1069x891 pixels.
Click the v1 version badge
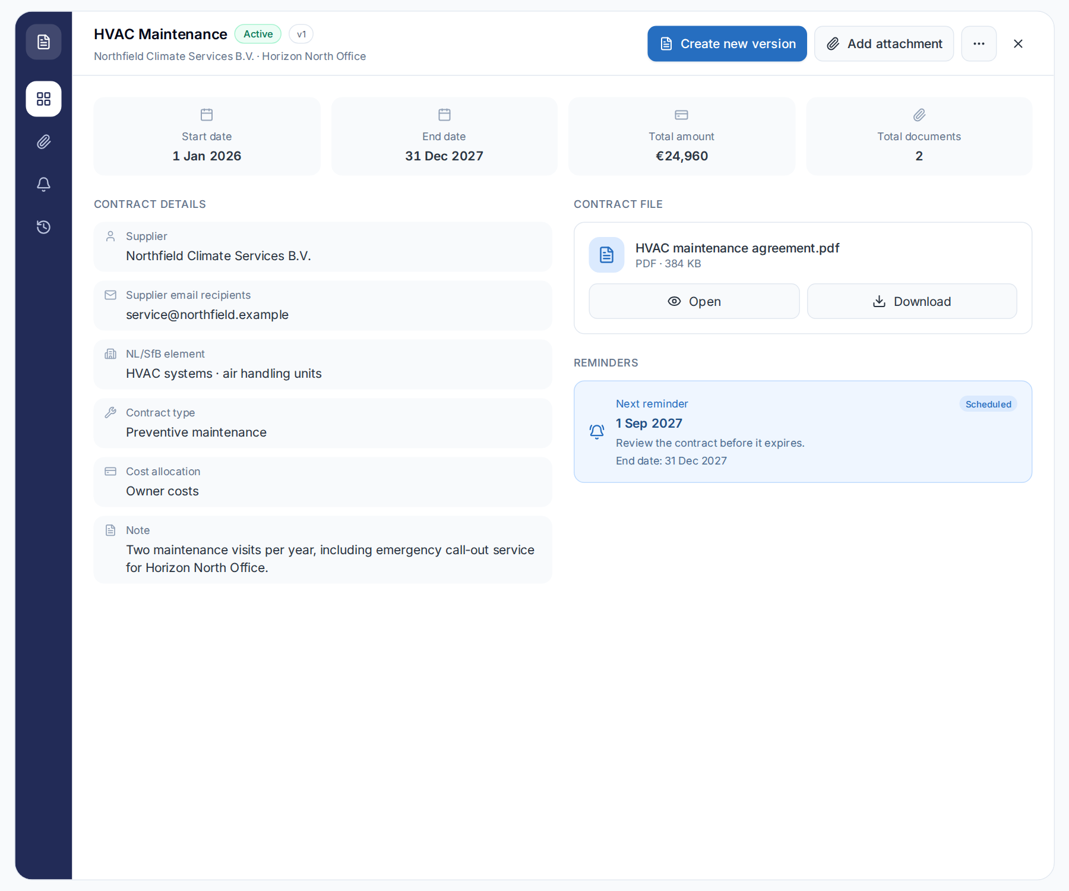point(301,34)
